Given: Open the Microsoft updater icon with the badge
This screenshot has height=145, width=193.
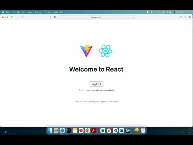Looking at the screenshot, I should click(109, 130).
